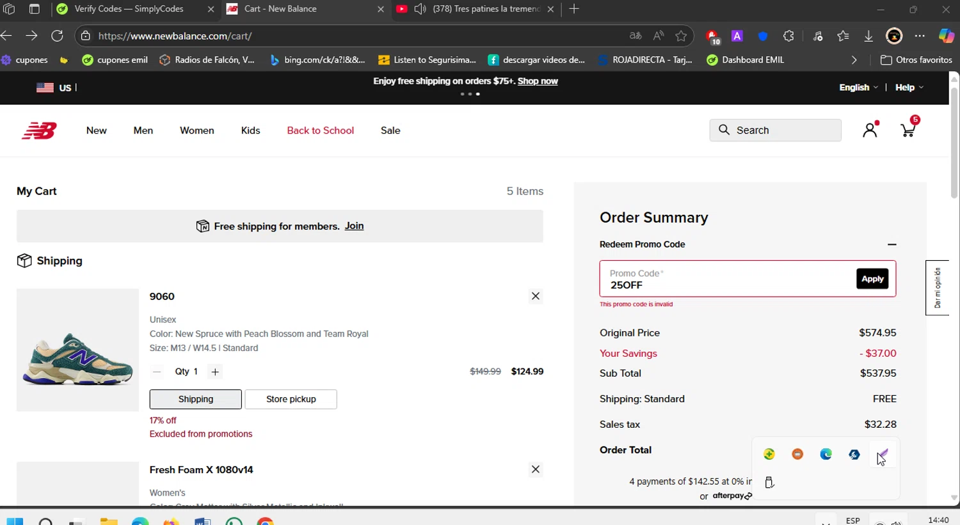Switch to the YouTube Tres patines tab
960x525 pixels.
coord(476,9)
